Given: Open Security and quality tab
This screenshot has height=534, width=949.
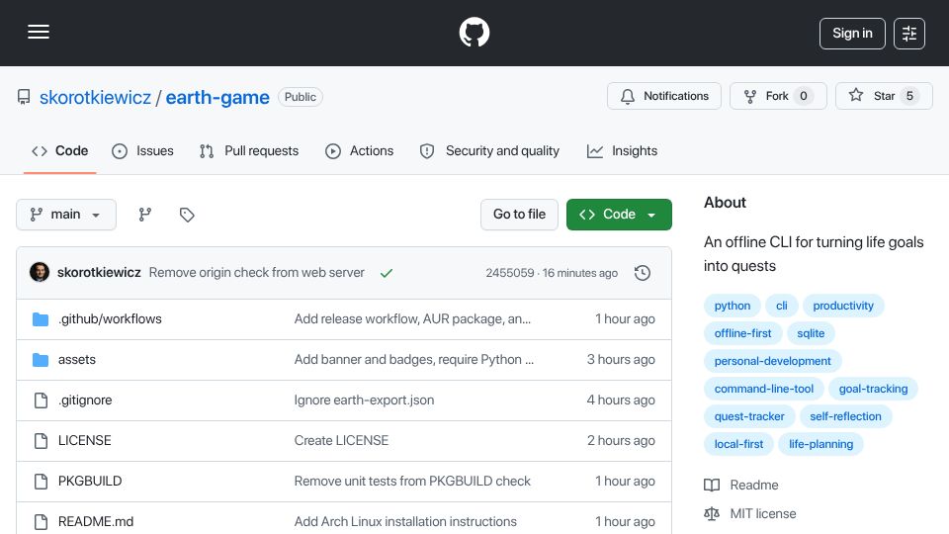Looking at the screenshot, I should pos(489,150).
